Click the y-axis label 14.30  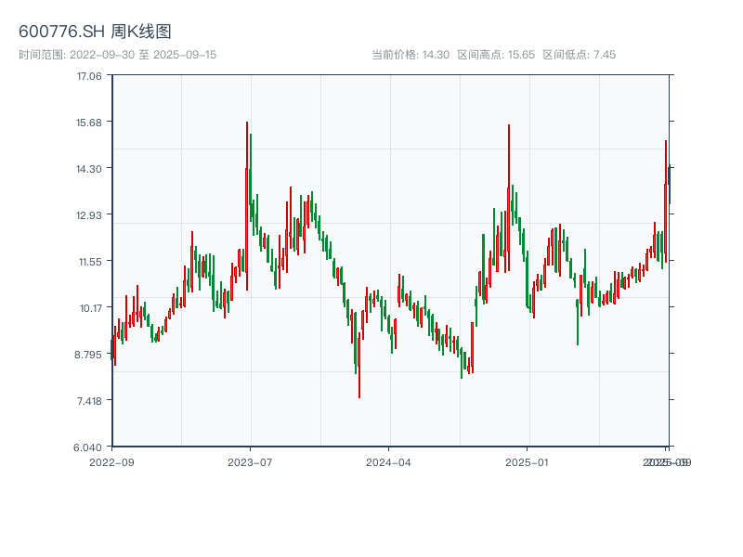(89, 169)
